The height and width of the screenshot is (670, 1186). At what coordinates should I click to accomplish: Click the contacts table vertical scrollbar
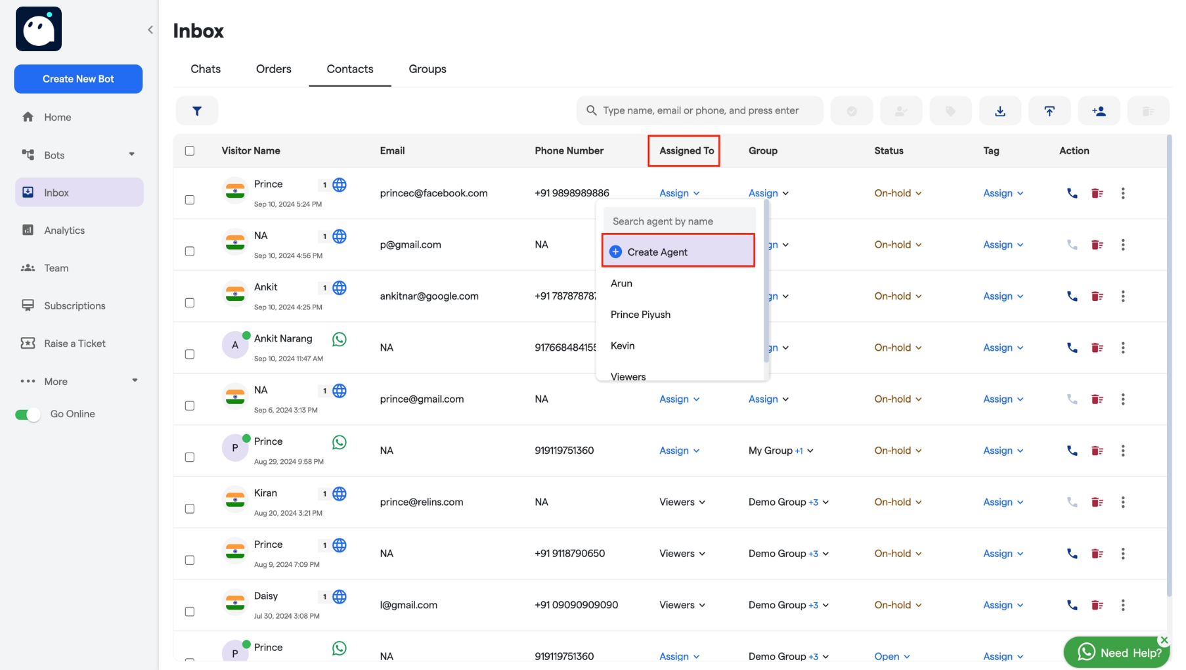(1169, 365)
